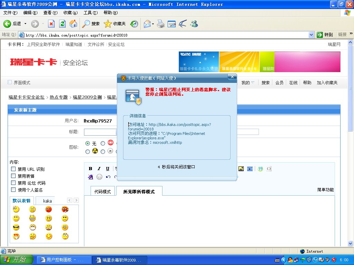354x265 pixels.
Task: Expand the address bar dropdown
Action: coord(311,35)
